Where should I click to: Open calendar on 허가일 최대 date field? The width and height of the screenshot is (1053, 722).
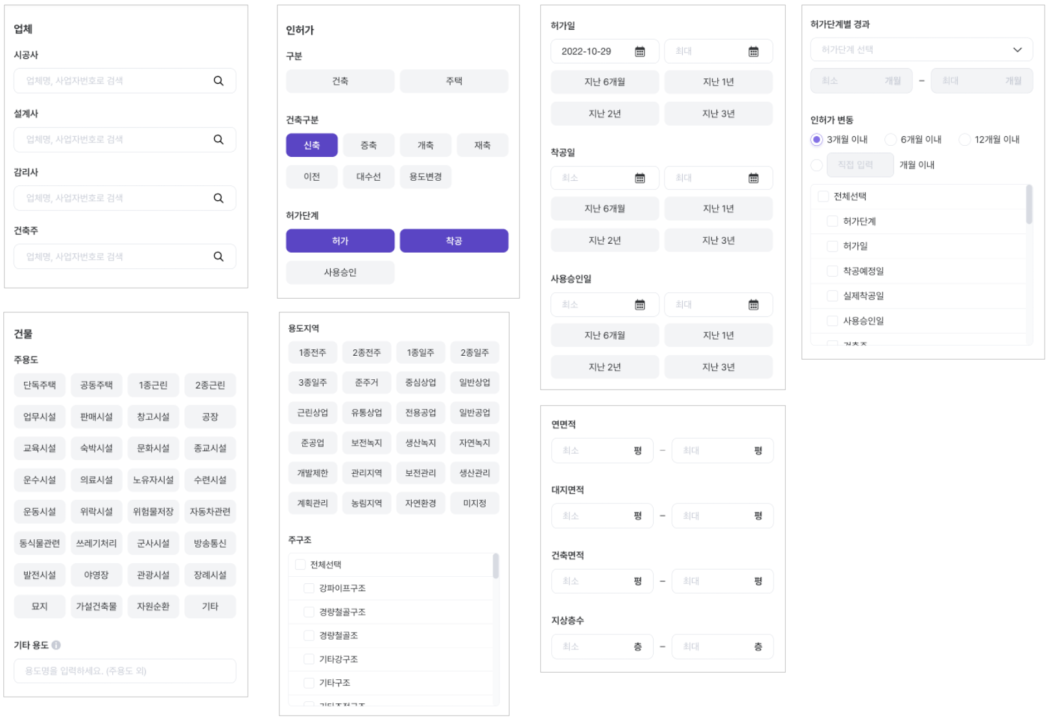[x=753, y=51]
